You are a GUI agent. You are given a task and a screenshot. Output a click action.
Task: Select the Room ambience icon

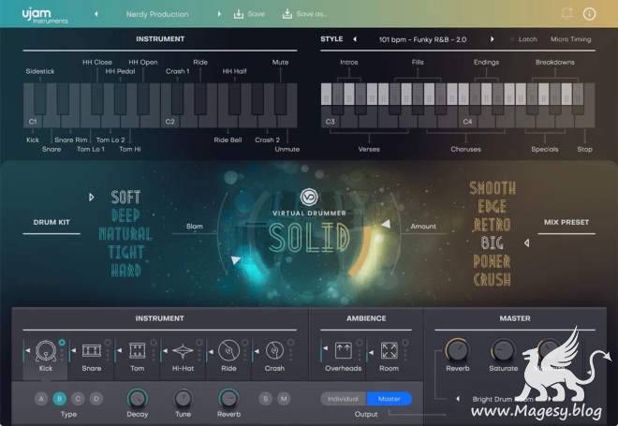pyautogui.click(x=389, y=351)
